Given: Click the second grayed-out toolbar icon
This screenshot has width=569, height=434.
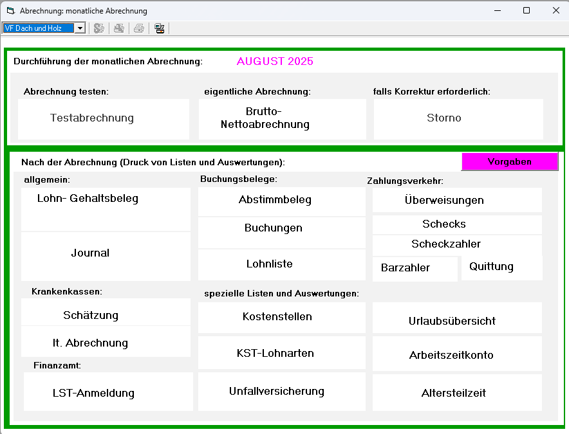Looking at the screenshot, I should 119,28.
